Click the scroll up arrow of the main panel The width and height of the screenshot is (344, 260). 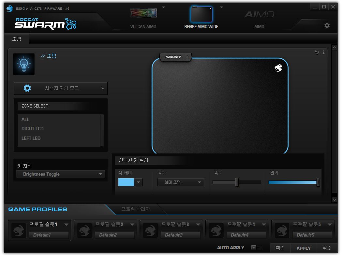pos(334,47)
